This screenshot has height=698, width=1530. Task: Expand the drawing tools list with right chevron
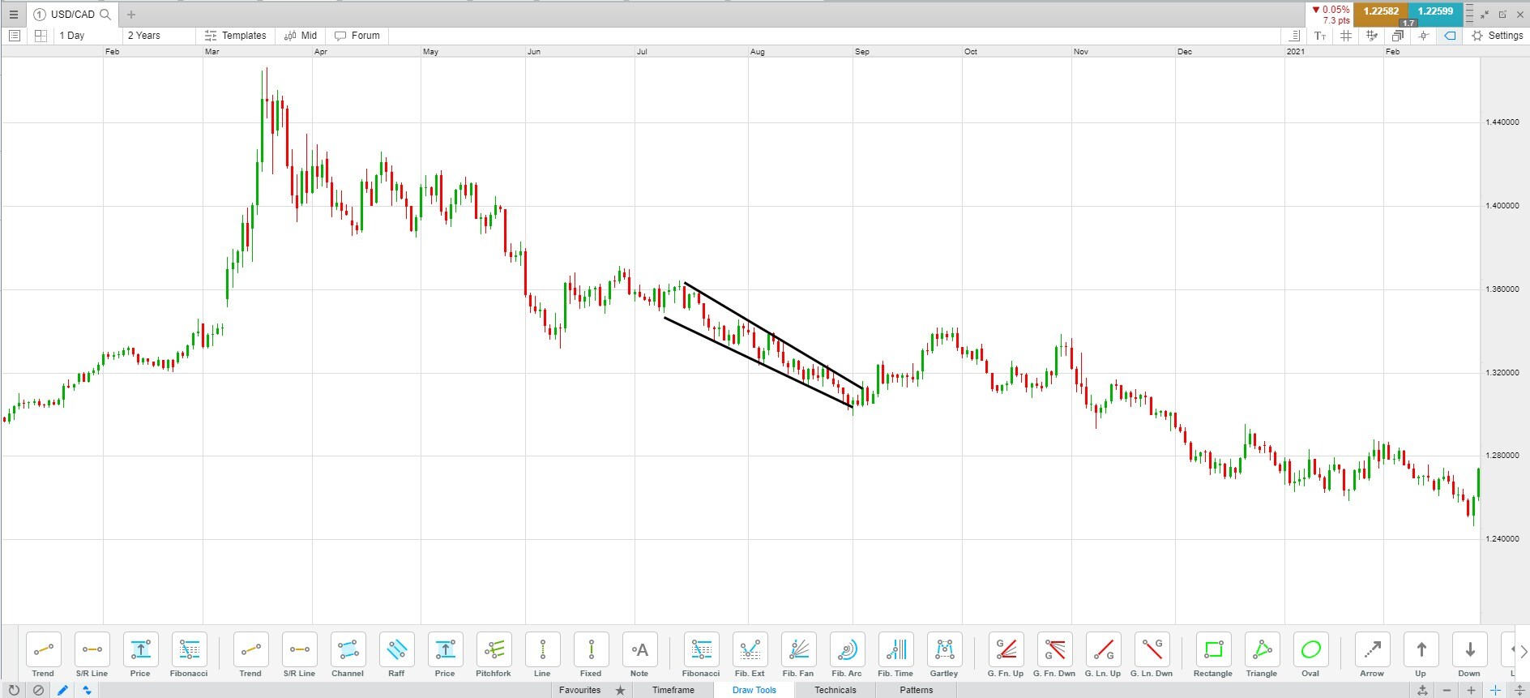[1523, 651]
